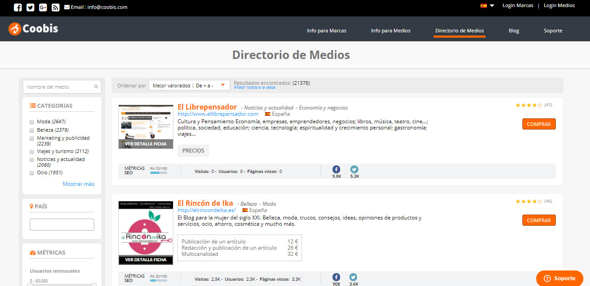Check the Moda category checkbox

coord(32,122)
